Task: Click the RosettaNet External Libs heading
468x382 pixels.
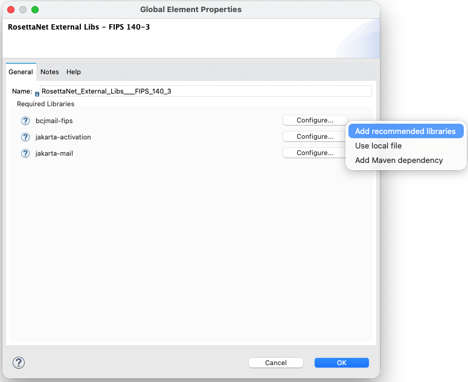Action: coord(79,27)
